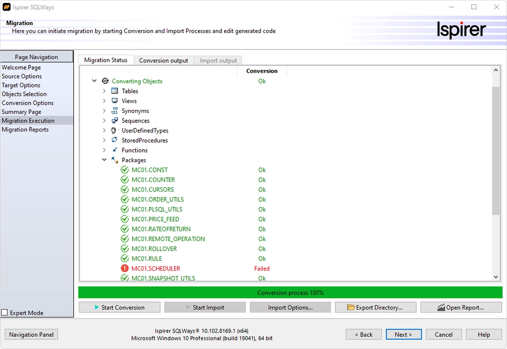Start the Import process

tap(205, 307)
